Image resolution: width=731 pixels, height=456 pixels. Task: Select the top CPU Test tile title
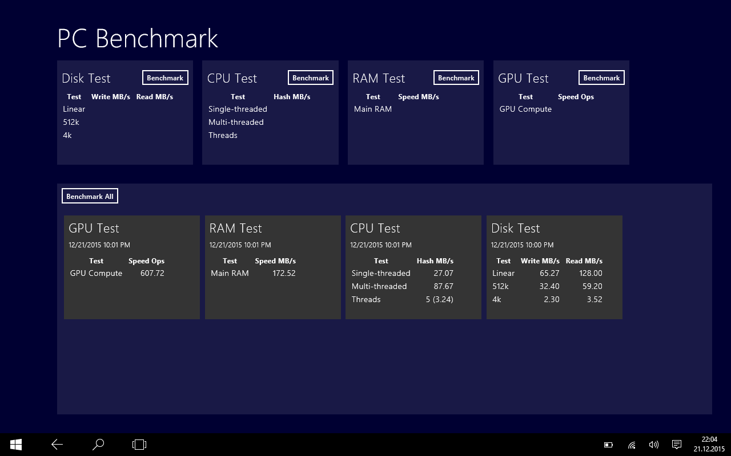232,79
